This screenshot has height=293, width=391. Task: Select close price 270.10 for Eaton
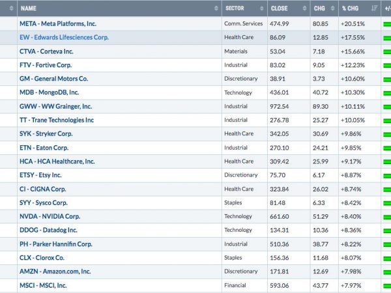point(280,148)
